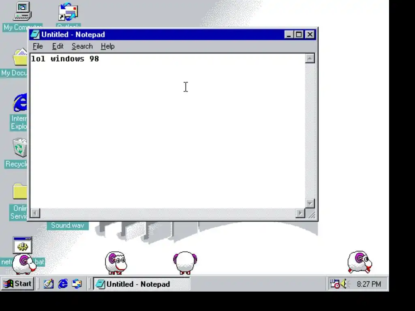
Task: Click the sheep seen from behind
Action: (185, 262)
